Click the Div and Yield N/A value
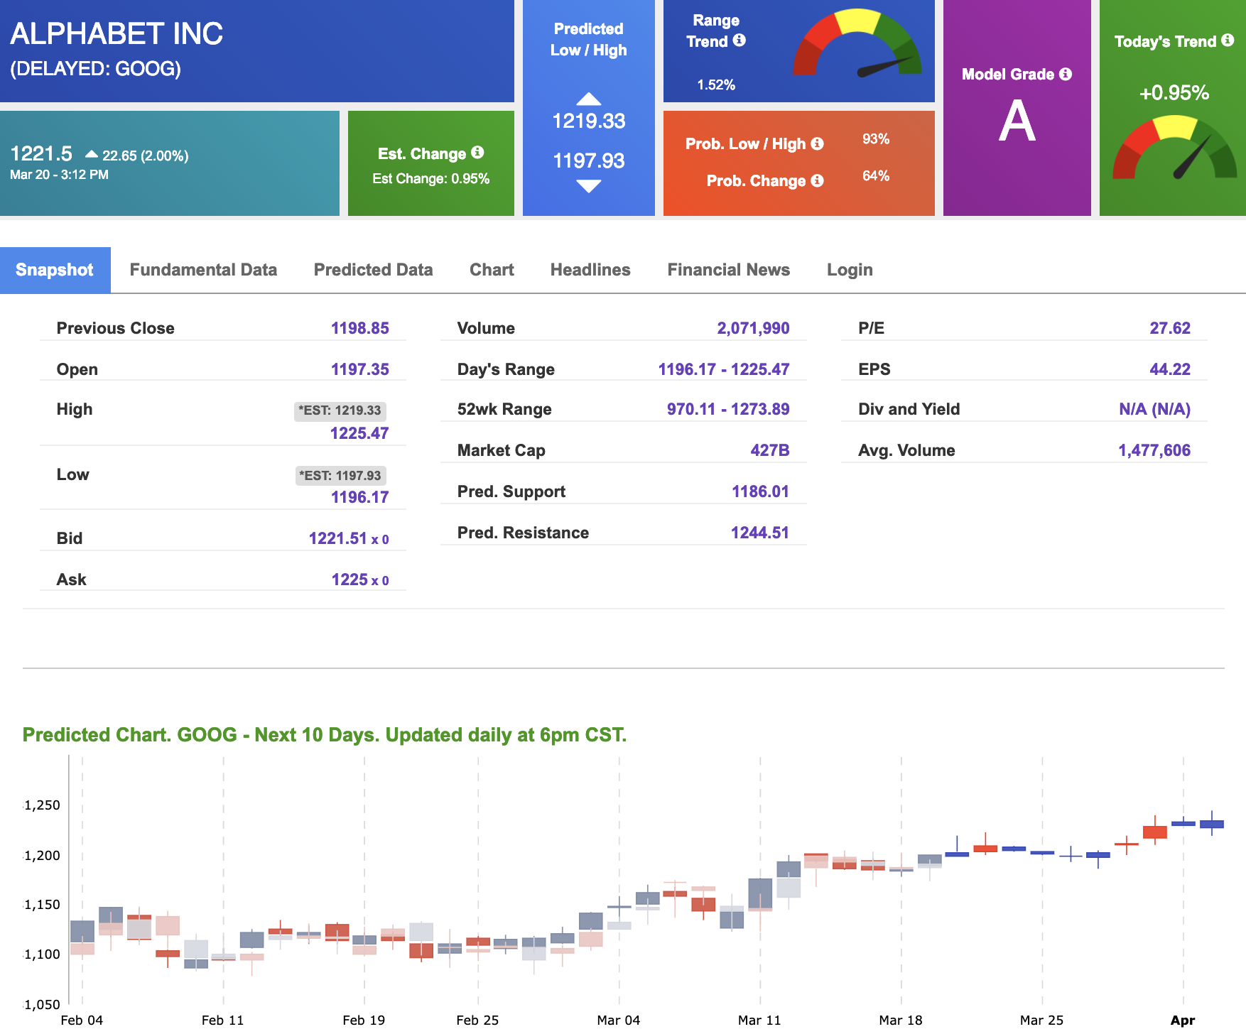Image resolution: width=1246 pixels, height=1034 pixels. pos(1154,409)
